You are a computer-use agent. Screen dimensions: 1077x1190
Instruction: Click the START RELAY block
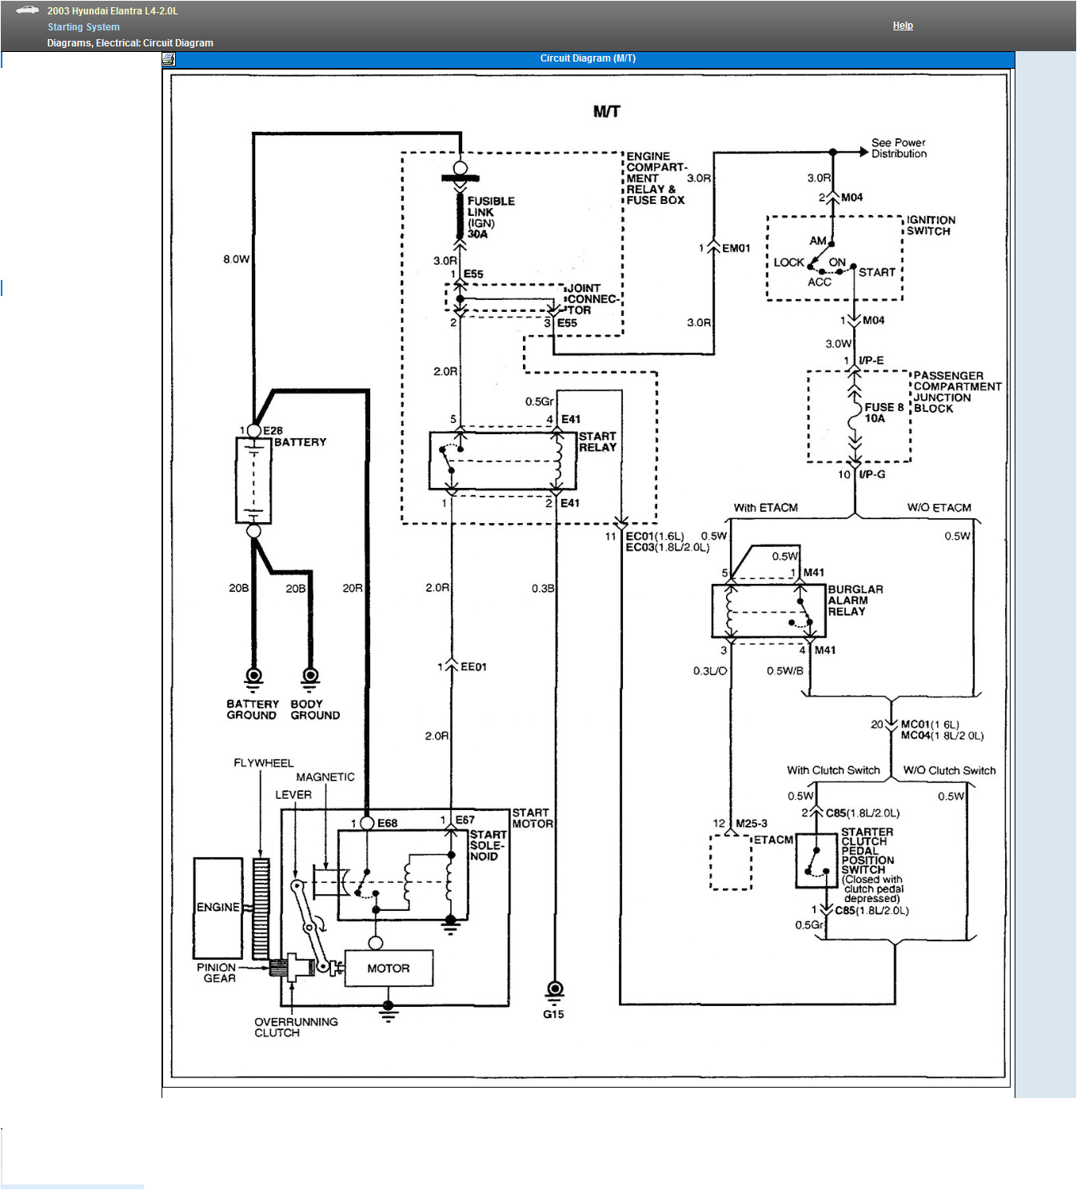(504, 460)
